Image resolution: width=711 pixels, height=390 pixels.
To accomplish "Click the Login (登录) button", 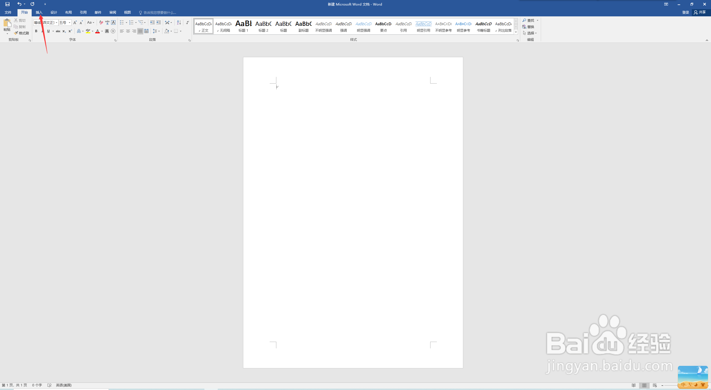I will (x=685, y=12).
